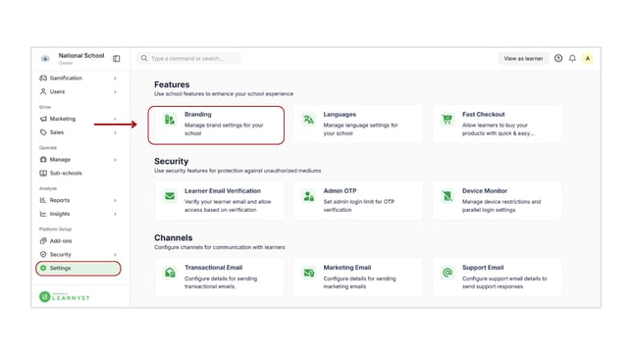Open the Device Monitor card title
This screenshot has width=632, height=355.
[x=485, y=191]
